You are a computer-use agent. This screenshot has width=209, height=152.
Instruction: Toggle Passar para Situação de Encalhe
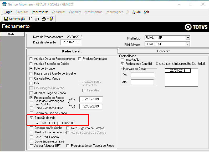coord(31,73)
